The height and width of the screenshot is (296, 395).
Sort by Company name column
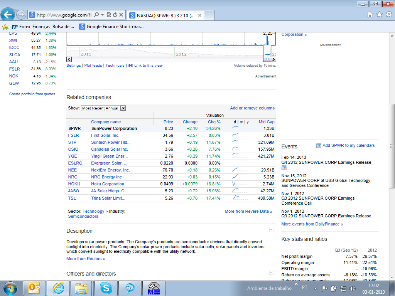(106, 122)
